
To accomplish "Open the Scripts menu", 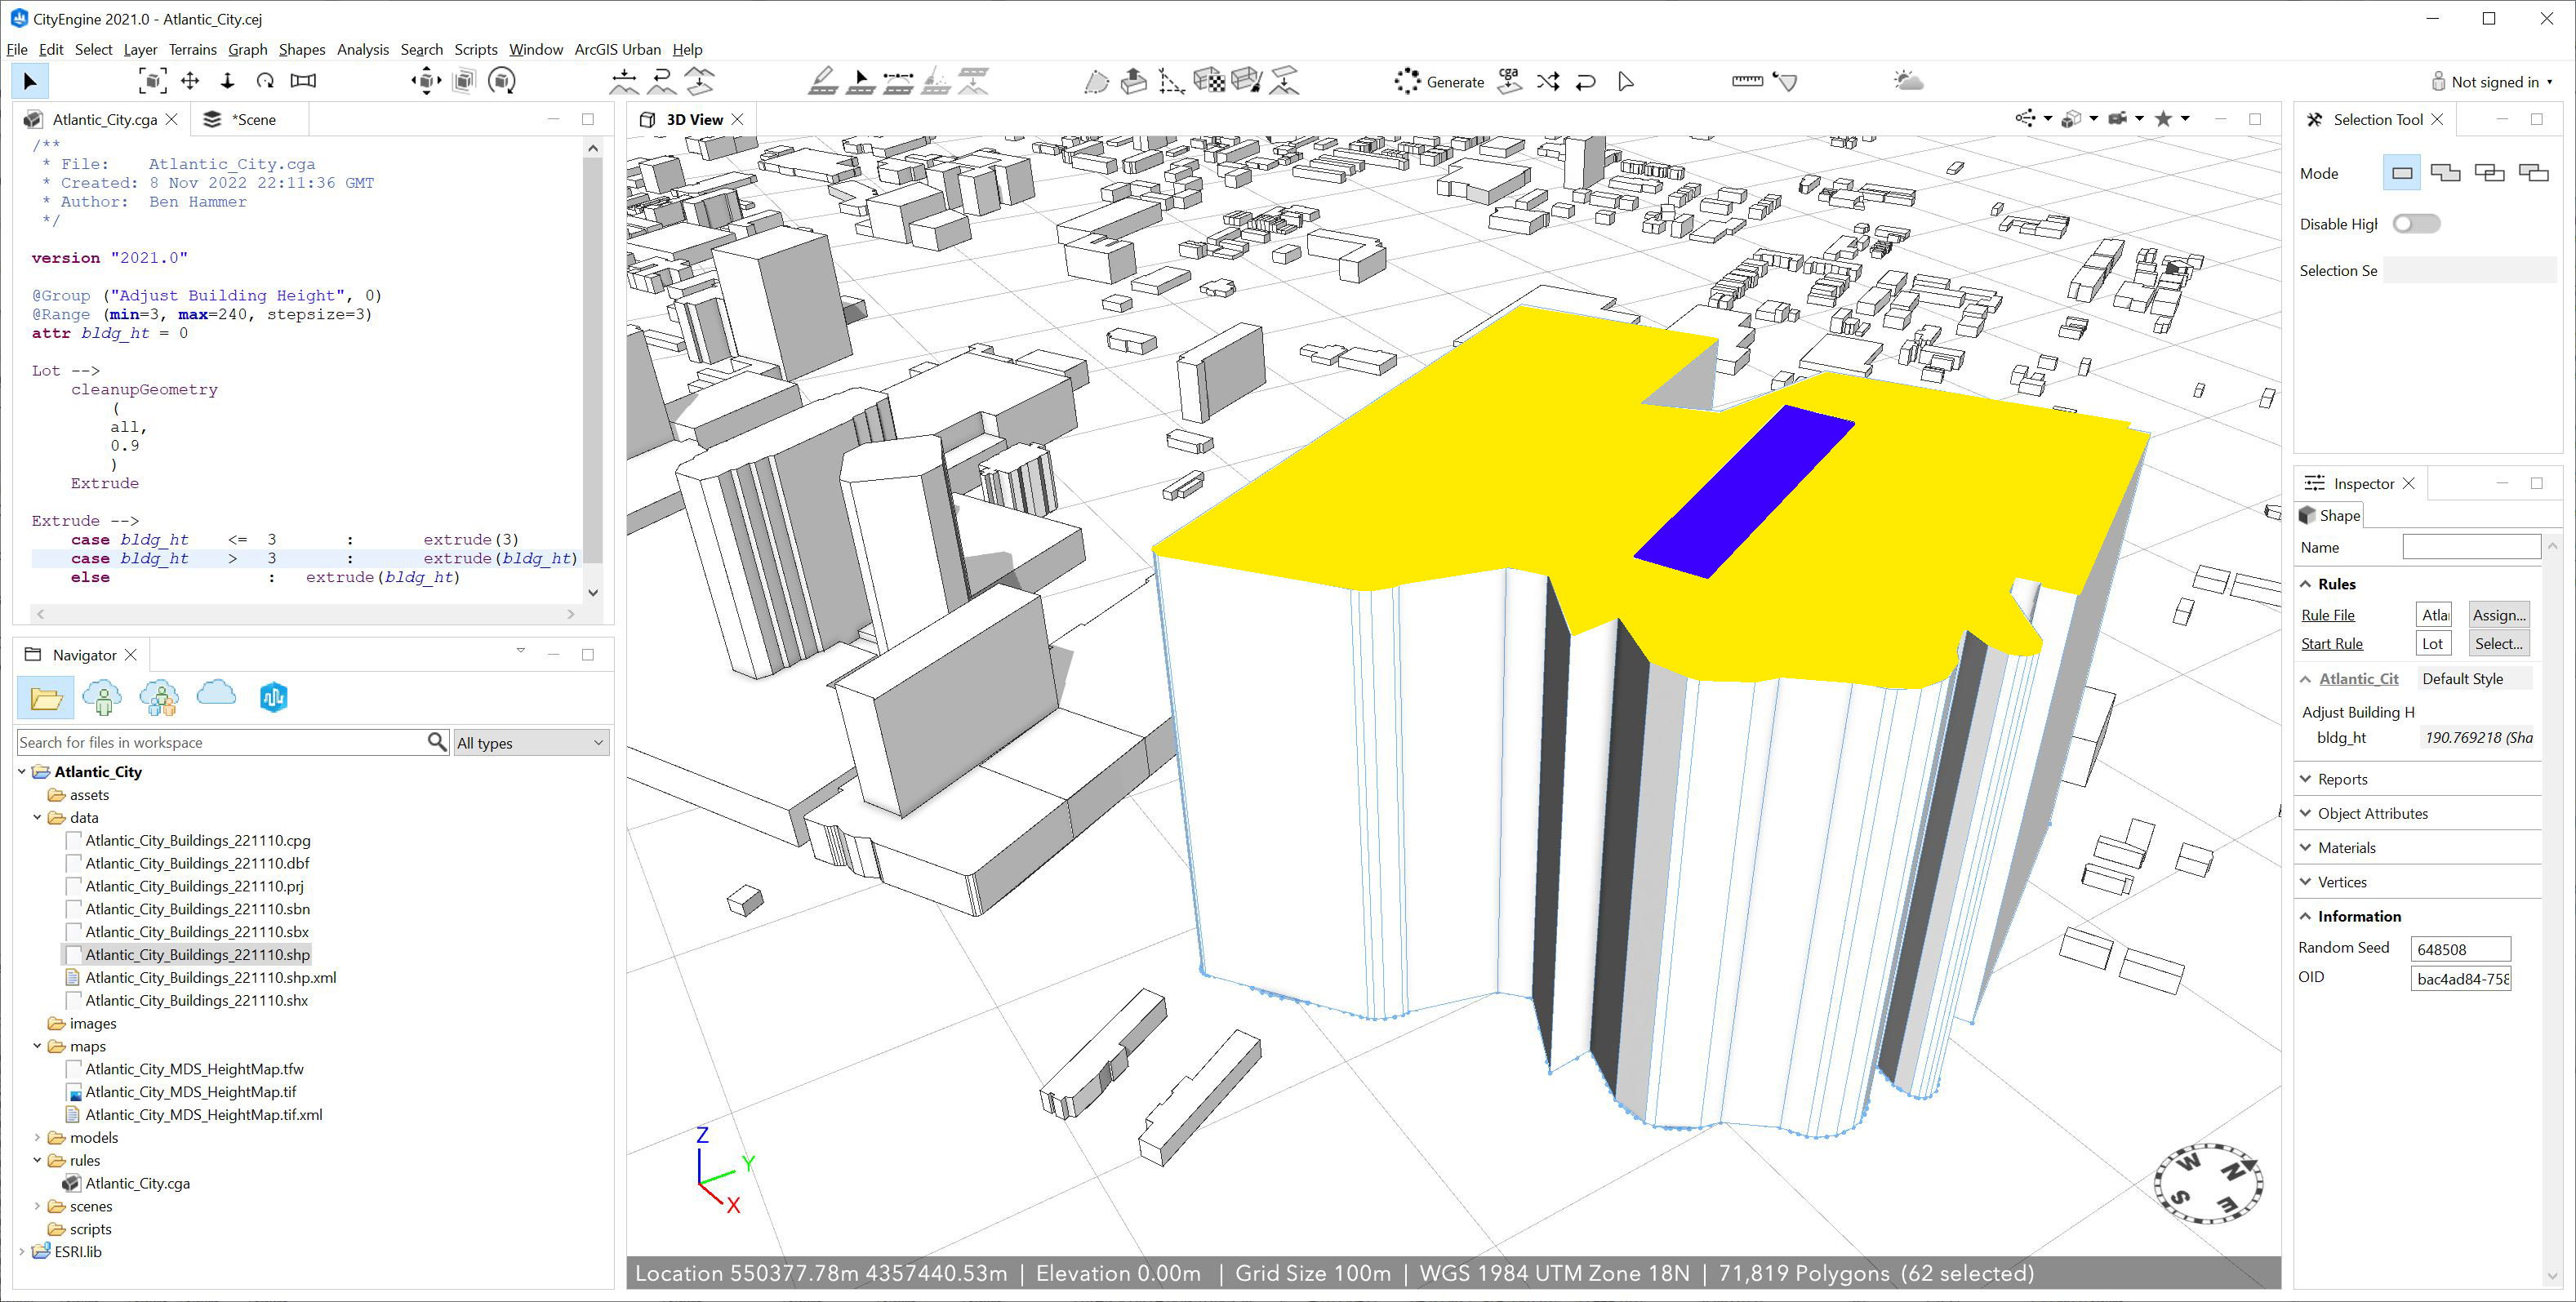I will pos(476,49).
